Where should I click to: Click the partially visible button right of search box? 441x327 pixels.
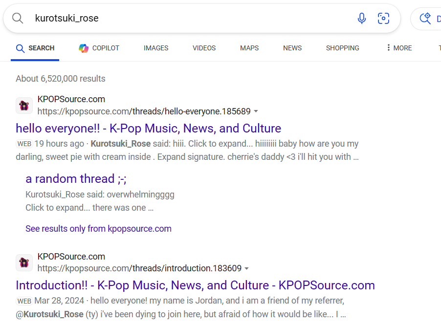[x=426, y=19]
